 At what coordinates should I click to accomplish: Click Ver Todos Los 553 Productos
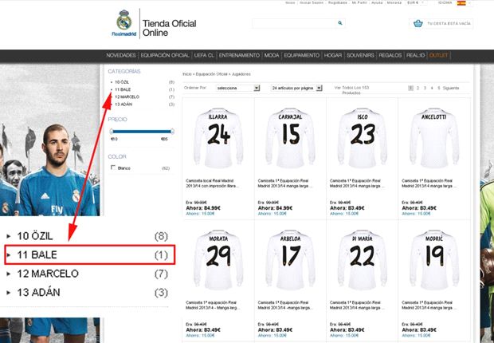[351, 90]
